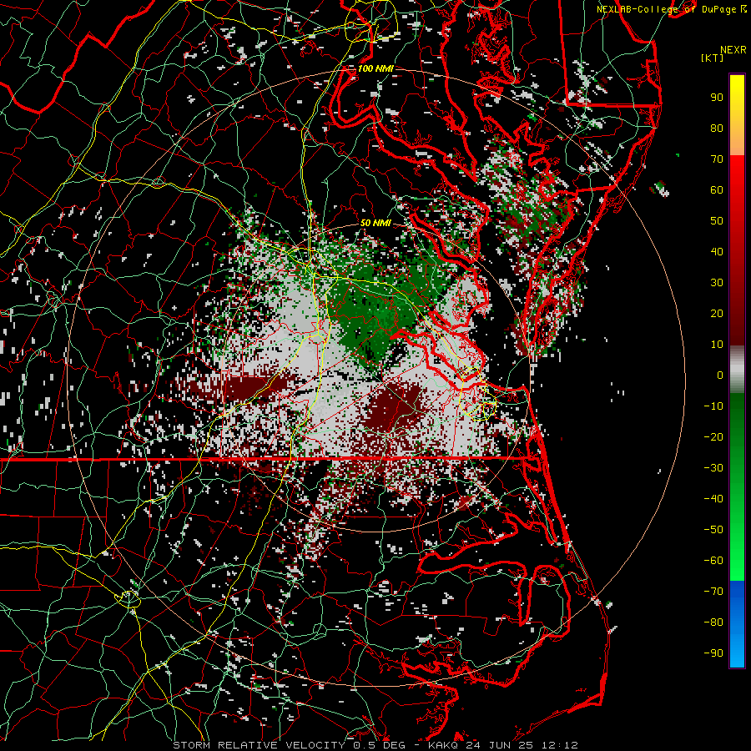Click the "-90" scale label
This screenshot has width=751, height=751.
click(713, 653)
